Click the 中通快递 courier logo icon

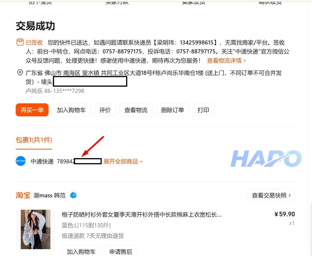pos(21,161)
